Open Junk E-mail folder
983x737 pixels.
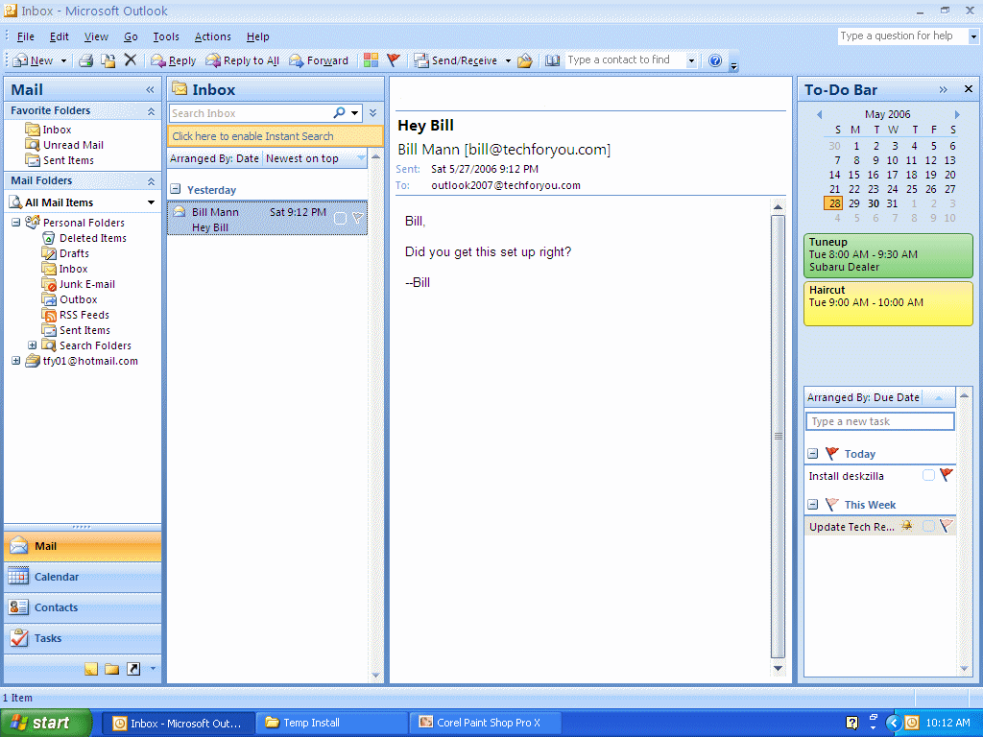click(x=86, y=284)
